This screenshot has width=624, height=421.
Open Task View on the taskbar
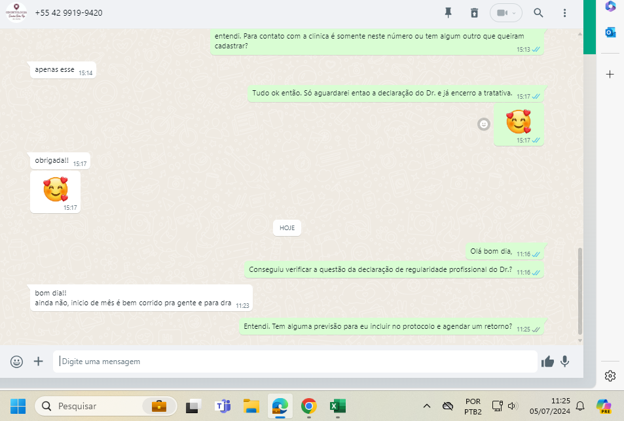193,406
